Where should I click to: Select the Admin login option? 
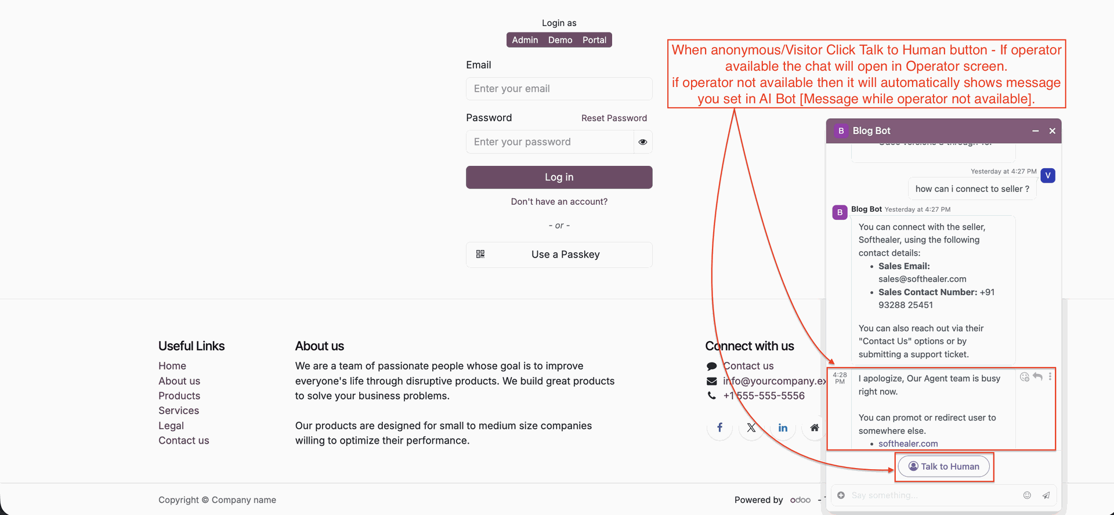(525, 40)
